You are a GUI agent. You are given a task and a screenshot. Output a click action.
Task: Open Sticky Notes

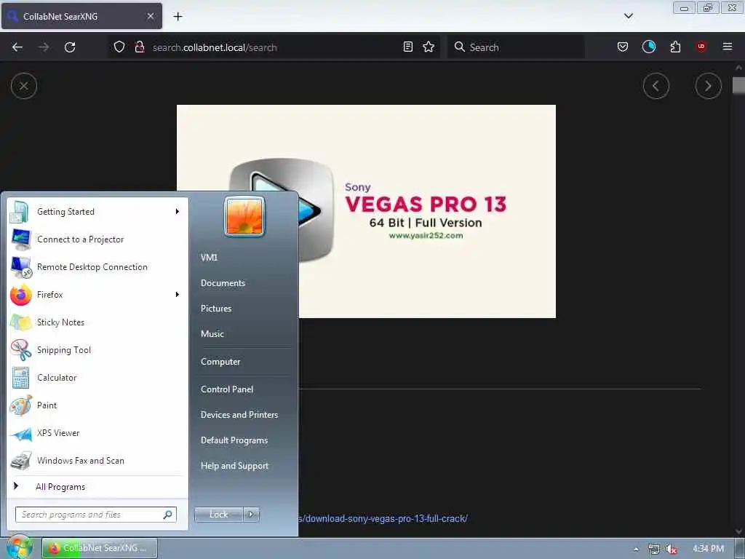[x=97, y=322]
